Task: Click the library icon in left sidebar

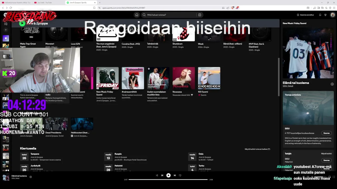Action: coord(6,24)
